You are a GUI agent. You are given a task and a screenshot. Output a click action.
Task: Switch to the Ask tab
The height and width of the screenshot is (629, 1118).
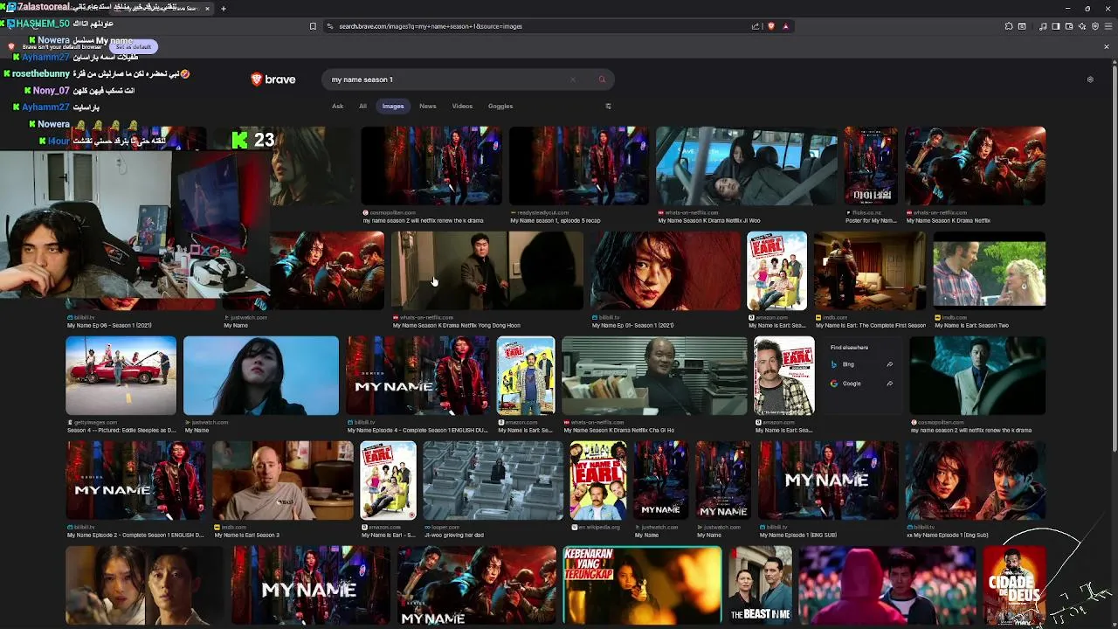tap(337, 106)
